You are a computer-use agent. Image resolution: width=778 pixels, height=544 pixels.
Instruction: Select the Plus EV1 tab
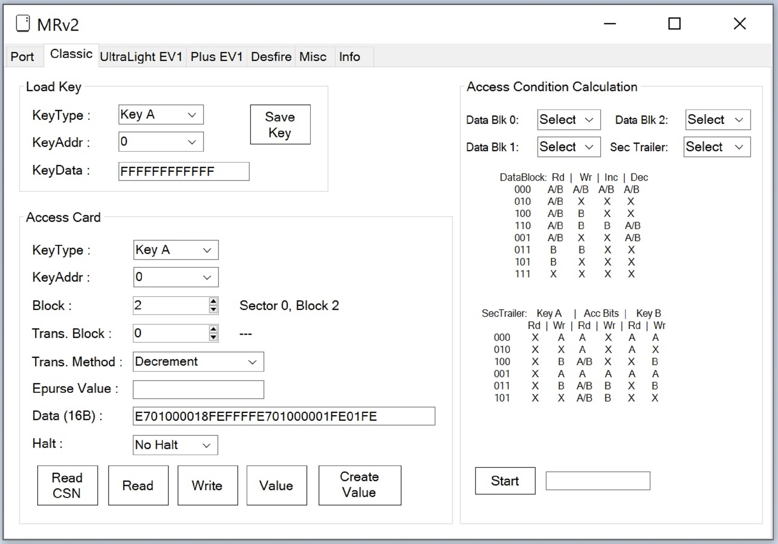click(x=217, y=56)
